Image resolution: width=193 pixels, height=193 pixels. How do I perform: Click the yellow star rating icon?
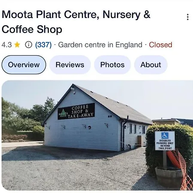coord(17,45)
